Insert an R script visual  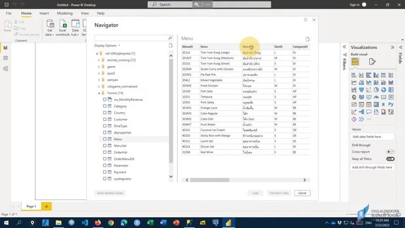tap(383, 104)
